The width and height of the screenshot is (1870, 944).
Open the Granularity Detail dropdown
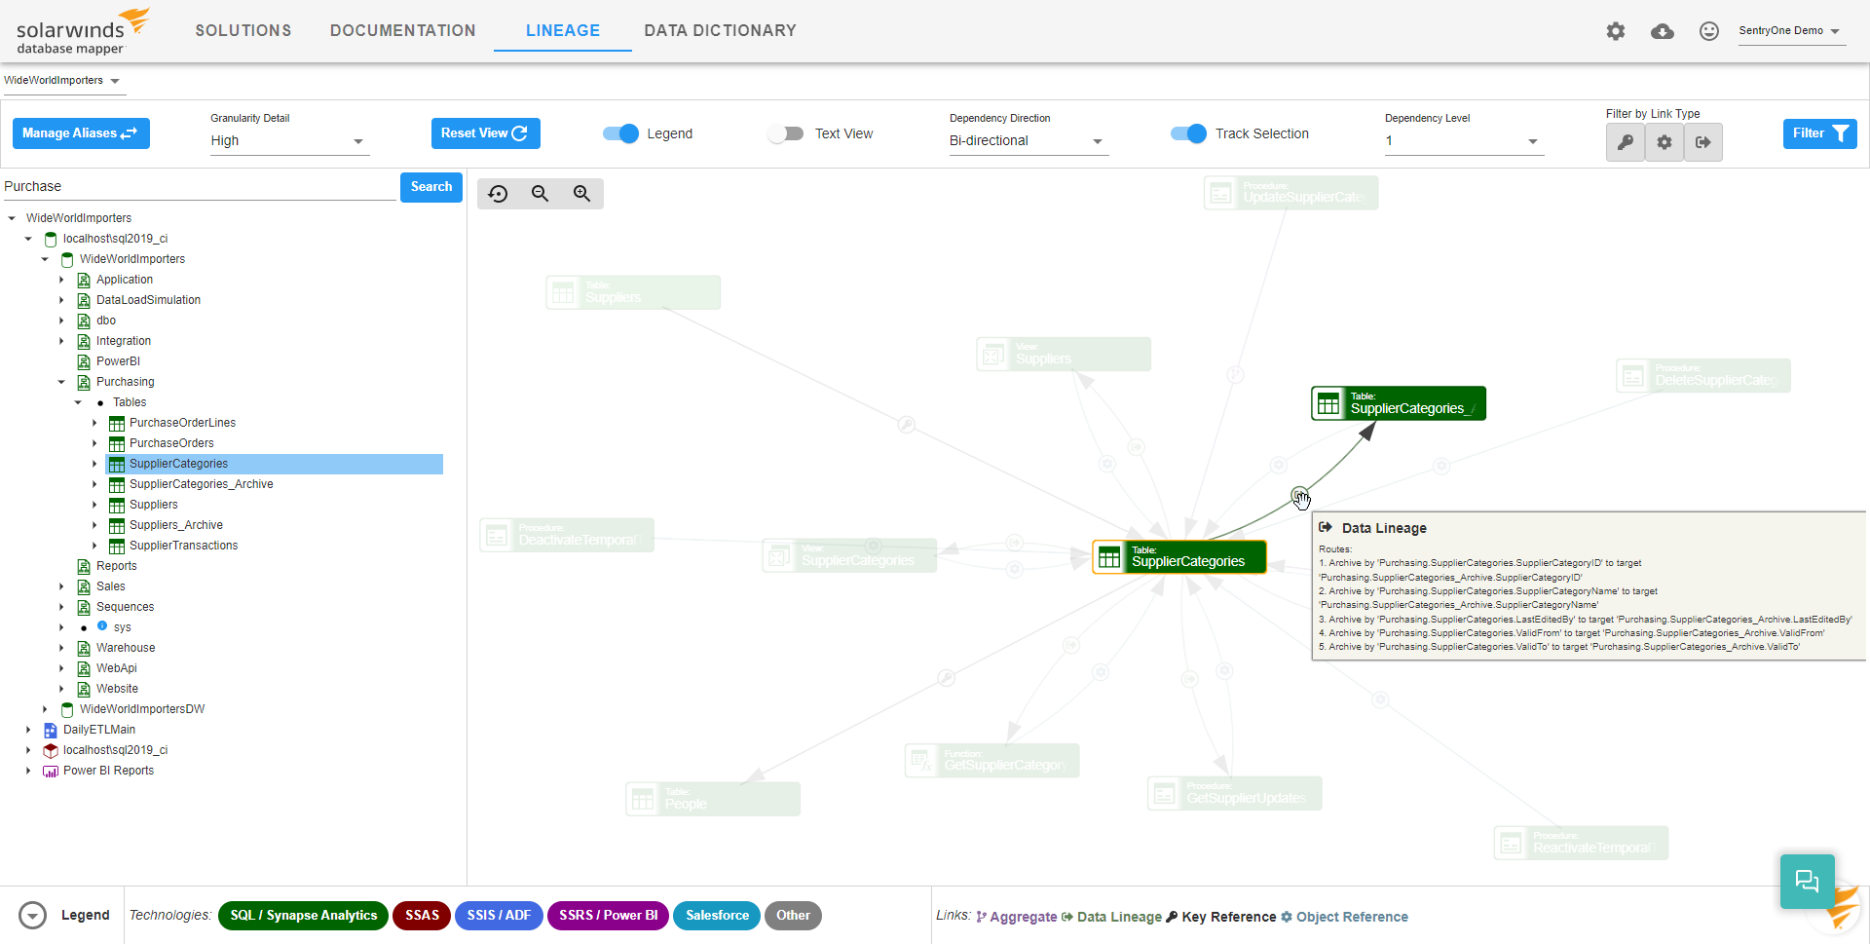(x=289, y=141)
